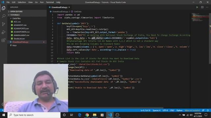
Task: Click the webcam video overlay
Action: pyautogui.click(x=36, y=88)
